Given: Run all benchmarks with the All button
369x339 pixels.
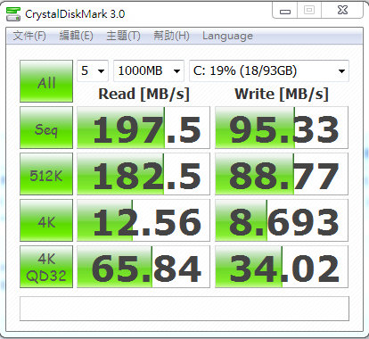Looking at the screenshot, I should [x=46, y=81].
